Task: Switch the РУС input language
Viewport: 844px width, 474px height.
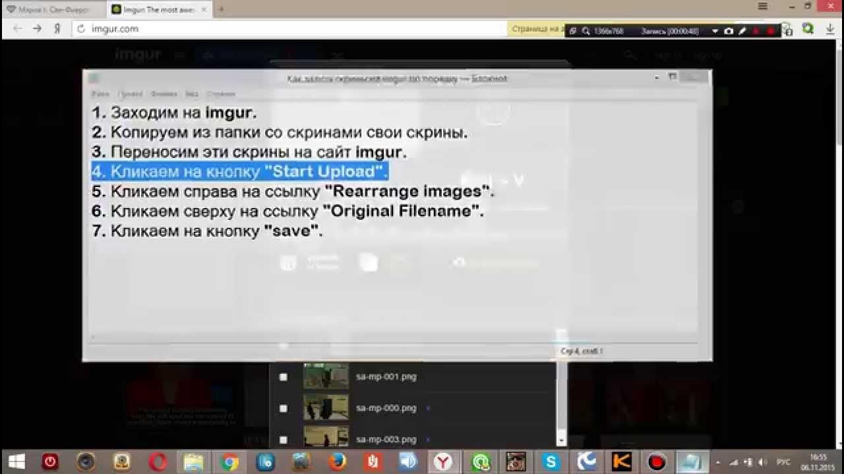Action: pyautogui.click(x=783, y=462)
